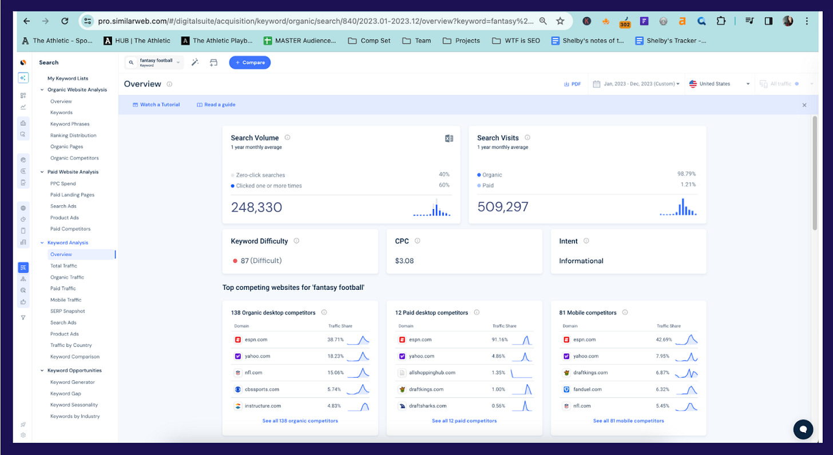Open the chat support bubble
The height and width of the screenshot is (455, 833).
[803, 429]
